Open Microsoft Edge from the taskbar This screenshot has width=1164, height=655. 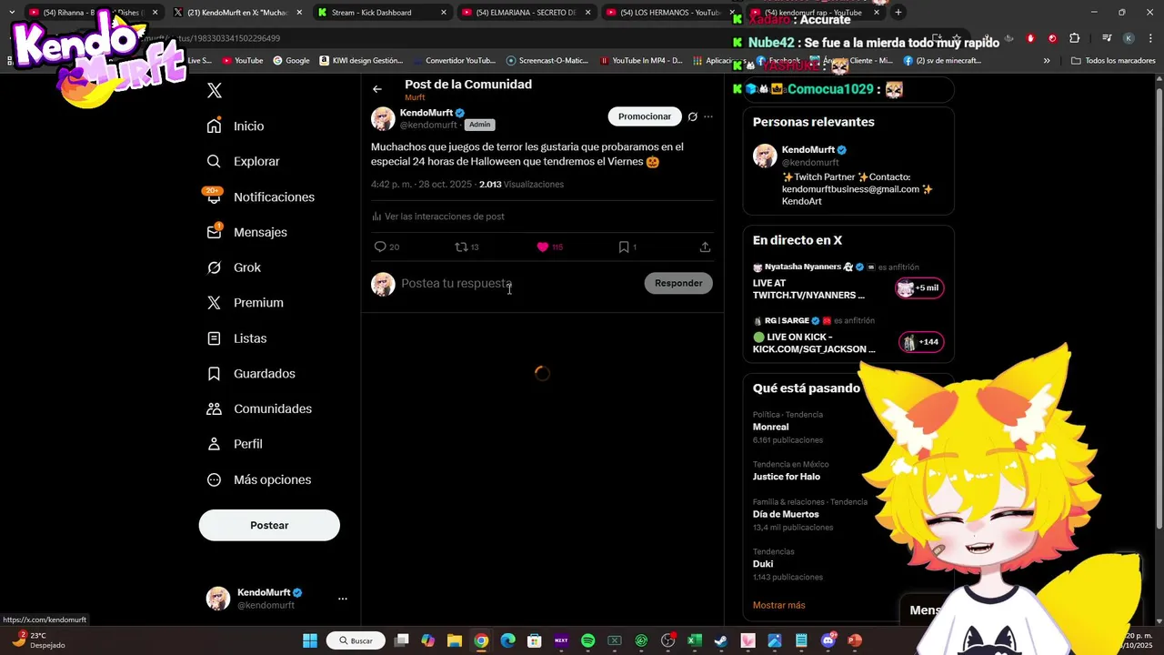[507, 640]
